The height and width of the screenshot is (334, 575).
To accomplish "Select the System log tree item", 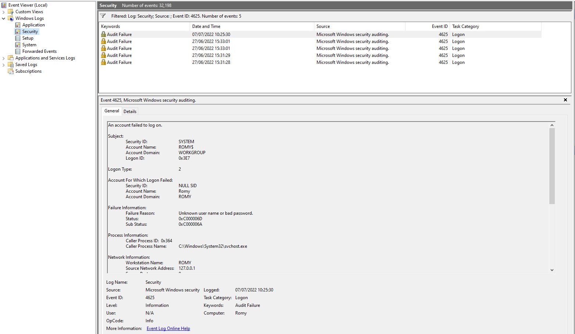I will pos(29,45).
